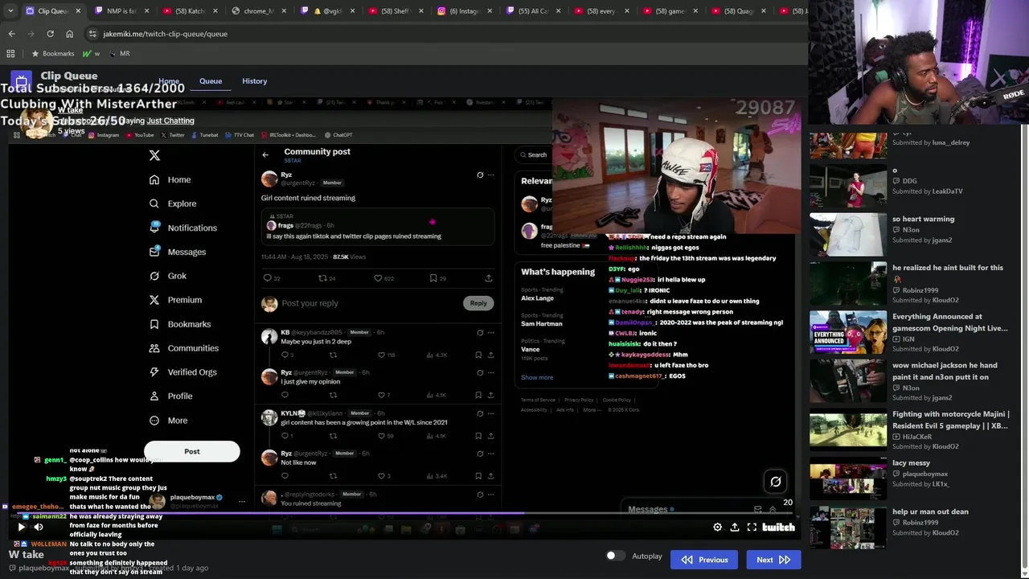Click the white Post button
The width and height of the screenshot is (1029, 579).
pos(192,451)
